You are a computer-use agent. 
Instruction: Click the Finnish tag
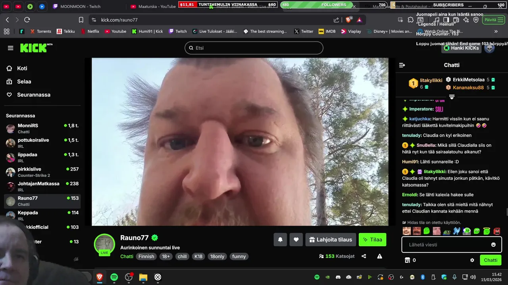146,256
